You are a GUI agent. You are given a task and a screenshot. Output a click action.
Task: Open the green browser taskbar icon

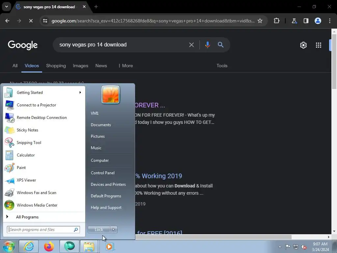[x=69, y=246]
